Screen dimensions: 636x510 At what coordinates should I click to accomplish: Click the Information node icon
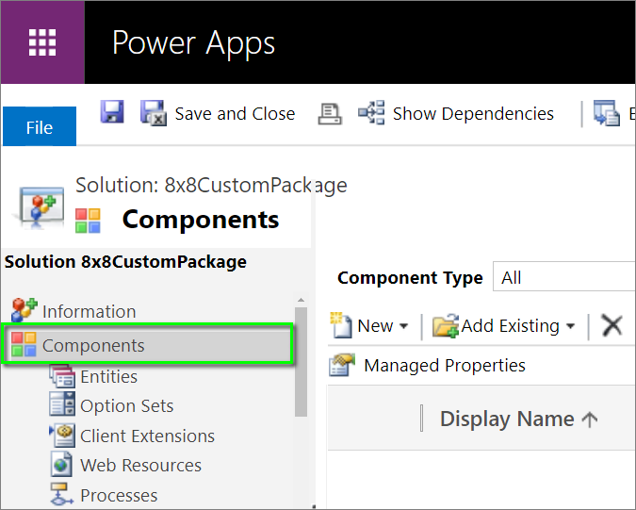(x=24, y=310)
